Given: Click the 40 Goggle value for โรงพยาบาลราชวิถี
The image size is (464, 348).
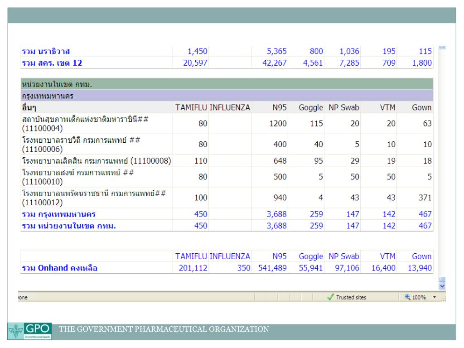Looking at the screenshot, I should pos(319,145).
